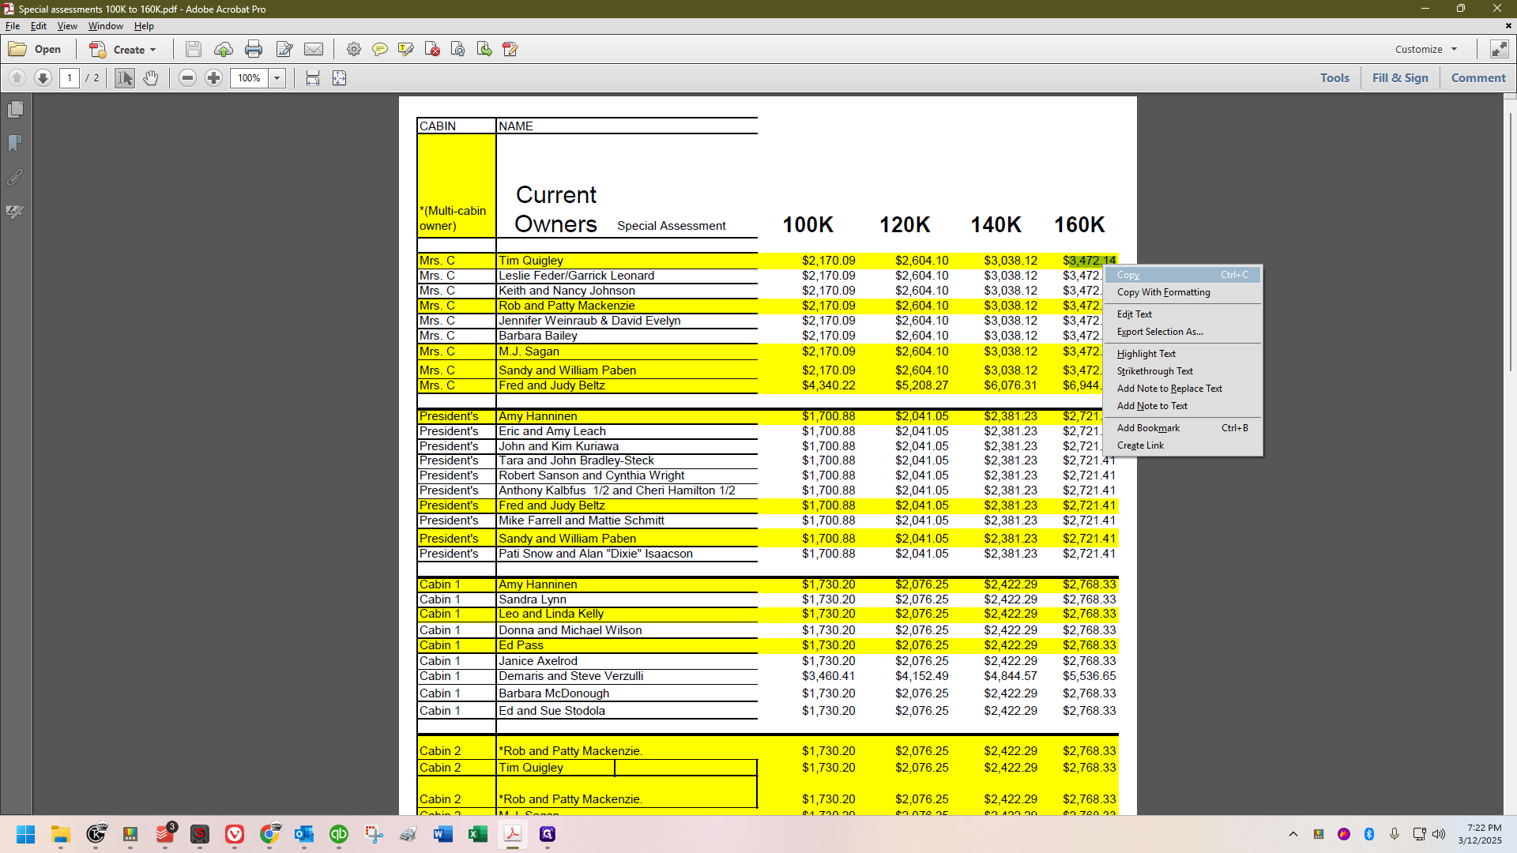Click the Fit one full page icon
This screenshot has width=1517, height=853.
340,77
